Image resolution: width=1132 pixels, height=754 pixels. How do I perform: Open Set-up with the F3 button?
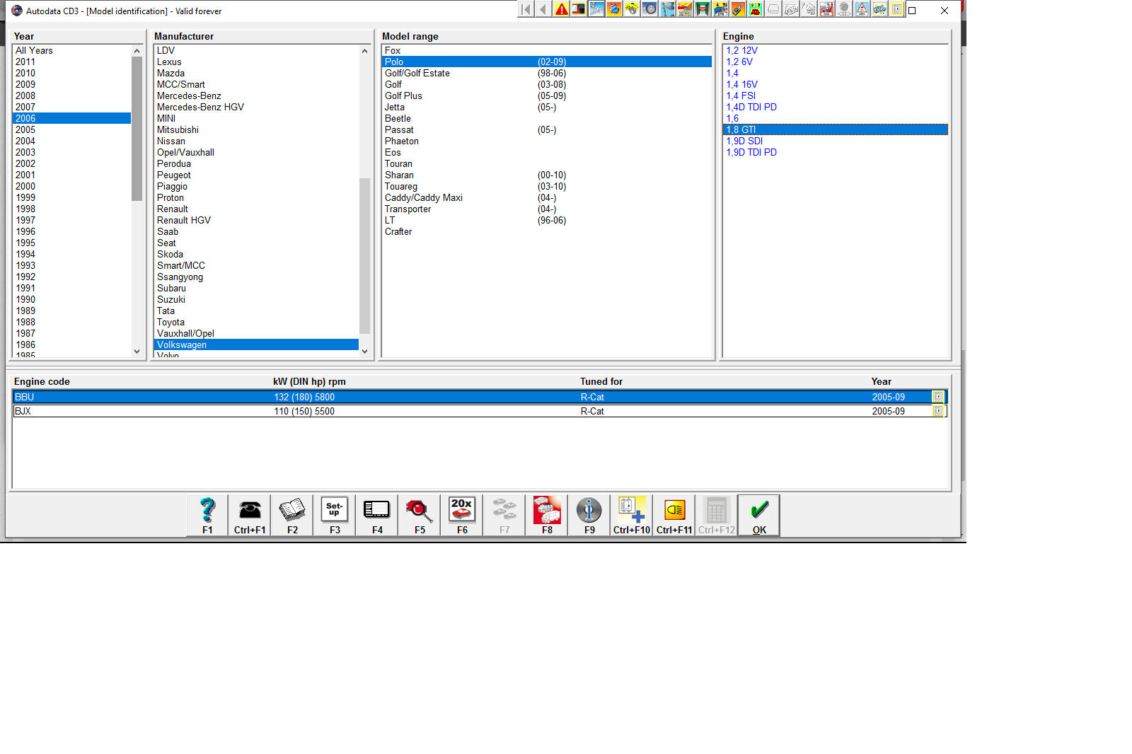point(335,515)
